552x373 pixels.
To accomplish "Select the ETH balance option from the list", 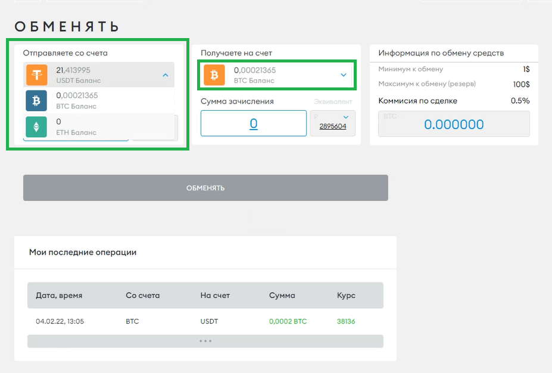I will 99,126.
